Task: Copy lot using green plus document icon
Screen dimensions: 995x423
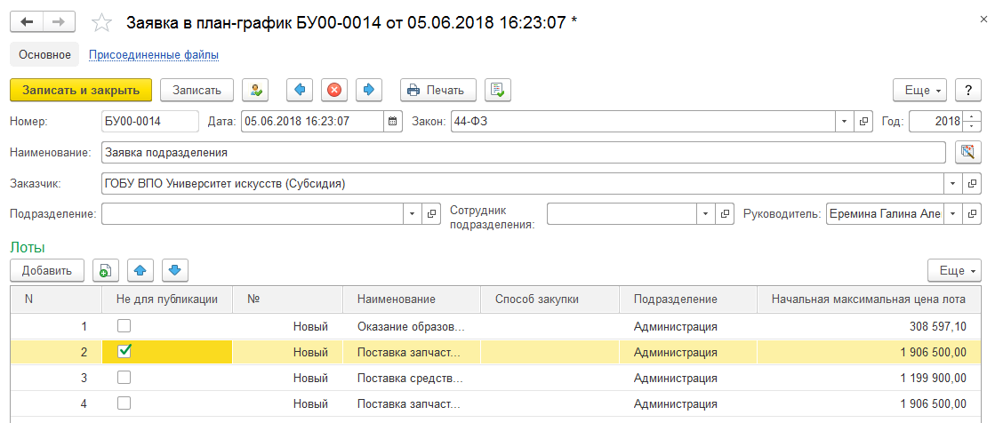Action: [106, 271]
